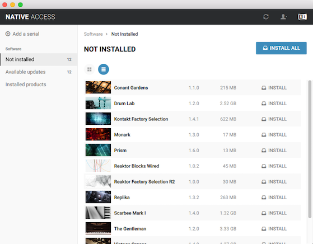Click Monark thumbnail
Viewport: 313px width, 244px height.
point(98,134)
